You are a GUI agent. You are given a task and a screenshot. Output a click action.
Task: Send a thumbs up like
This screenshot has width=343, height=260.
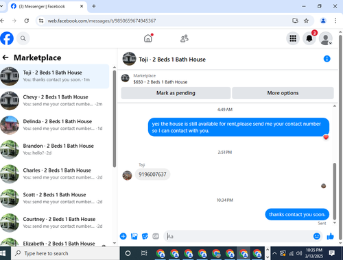click(330, 236)
